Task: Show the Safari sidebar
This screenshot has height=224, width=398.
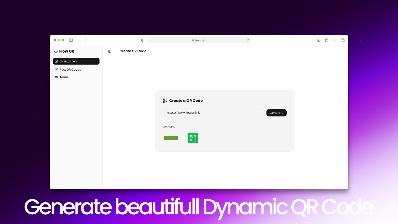Action: tap(71, 40)
